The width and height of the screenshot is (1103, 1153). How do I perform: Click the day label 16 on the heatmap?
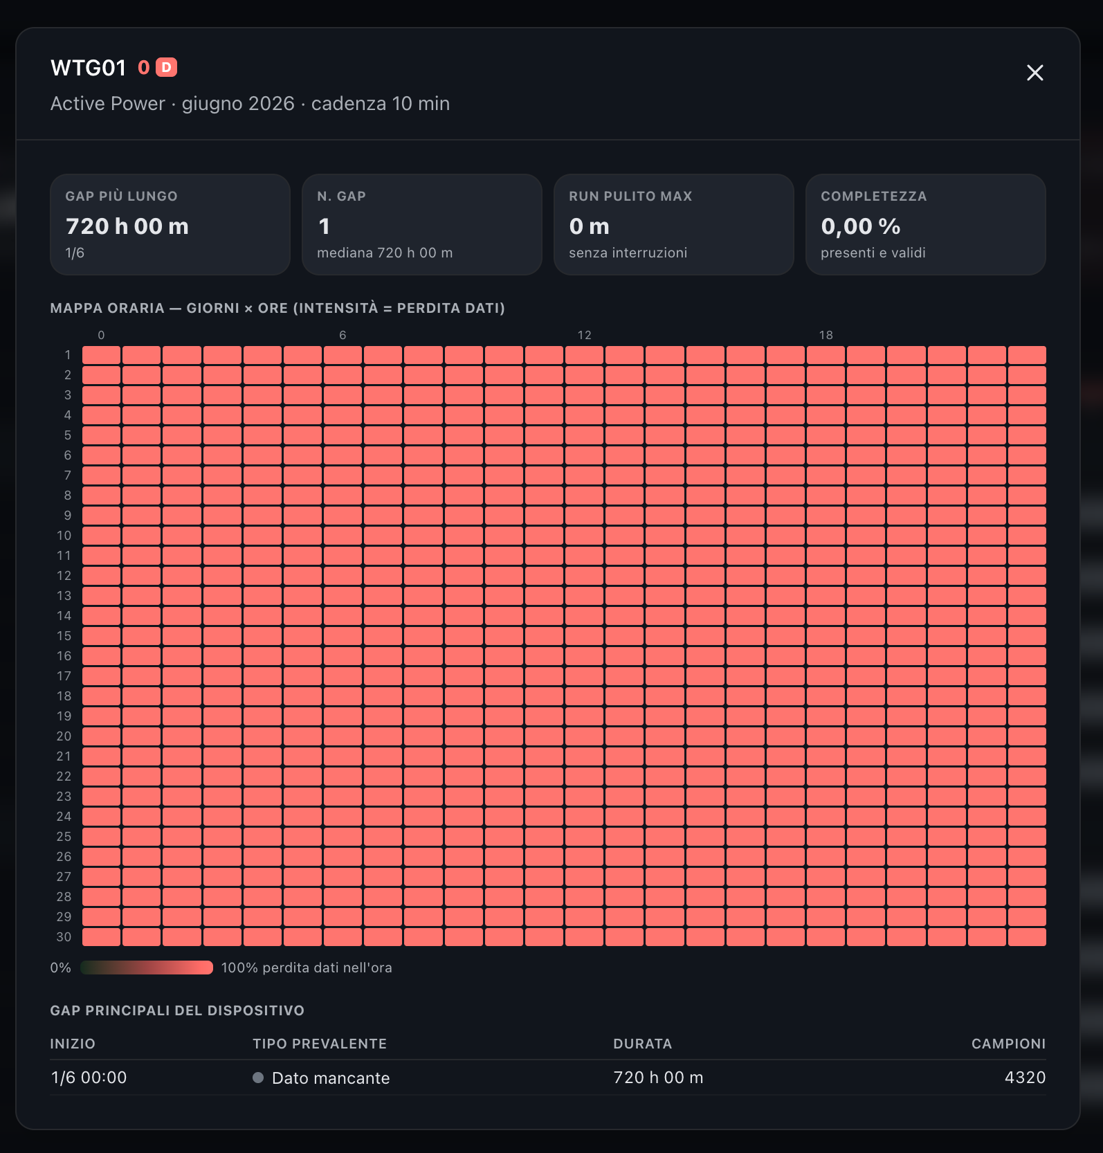point(64,656)
